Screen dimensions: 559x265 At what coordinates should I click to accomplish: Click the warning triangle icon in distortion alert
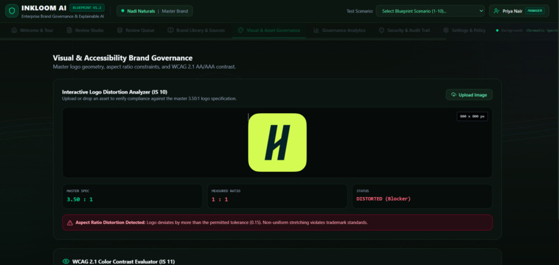[x=70, y=223]
